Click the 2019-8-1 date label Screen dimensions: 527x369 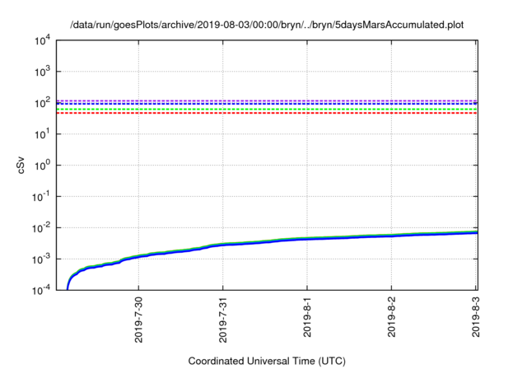click(x=307, y=317)
